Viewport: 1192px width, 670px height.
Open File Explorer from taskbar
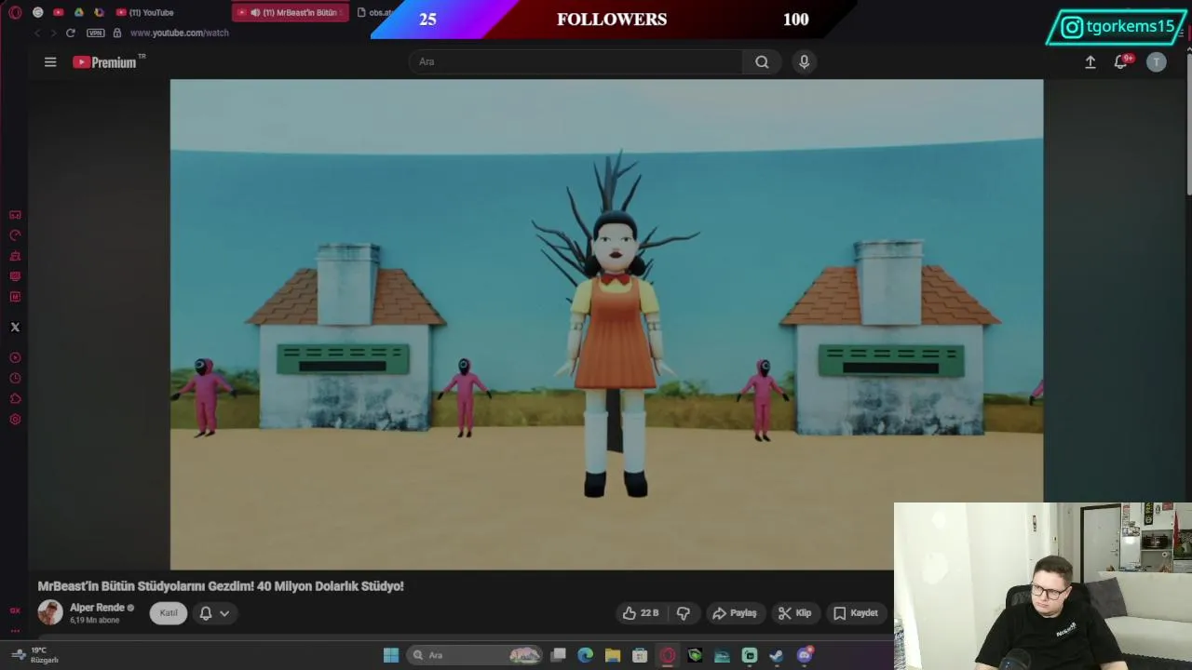613,655
